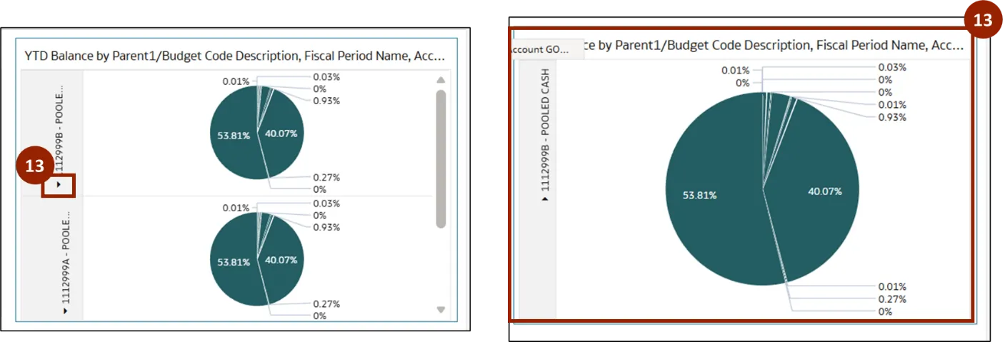Collapse the 1112999B - POOLED CASH arrow in right panel
This screenshot has height=342, width=1005.
point(544,199)
